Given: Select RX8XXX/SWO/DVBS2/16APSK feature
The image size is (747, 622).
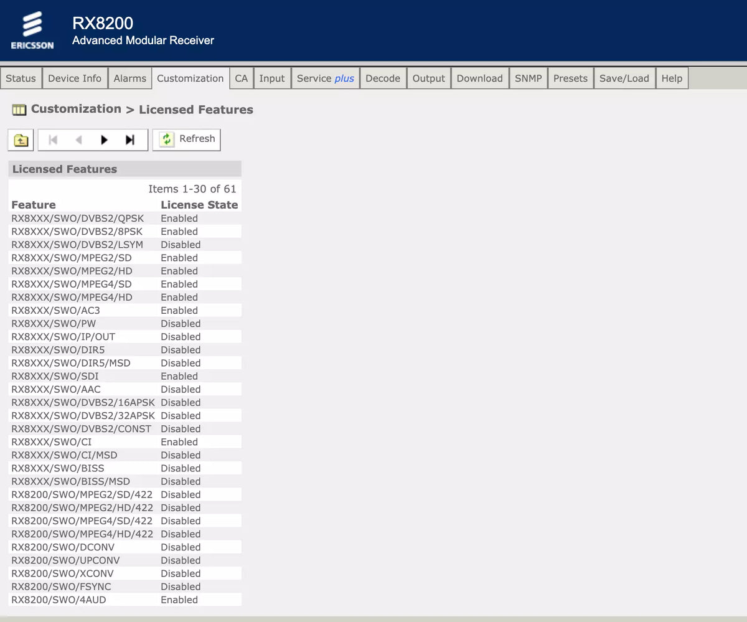Looking at the screenshot, I should pyautogui.click(x=83, y=403).
